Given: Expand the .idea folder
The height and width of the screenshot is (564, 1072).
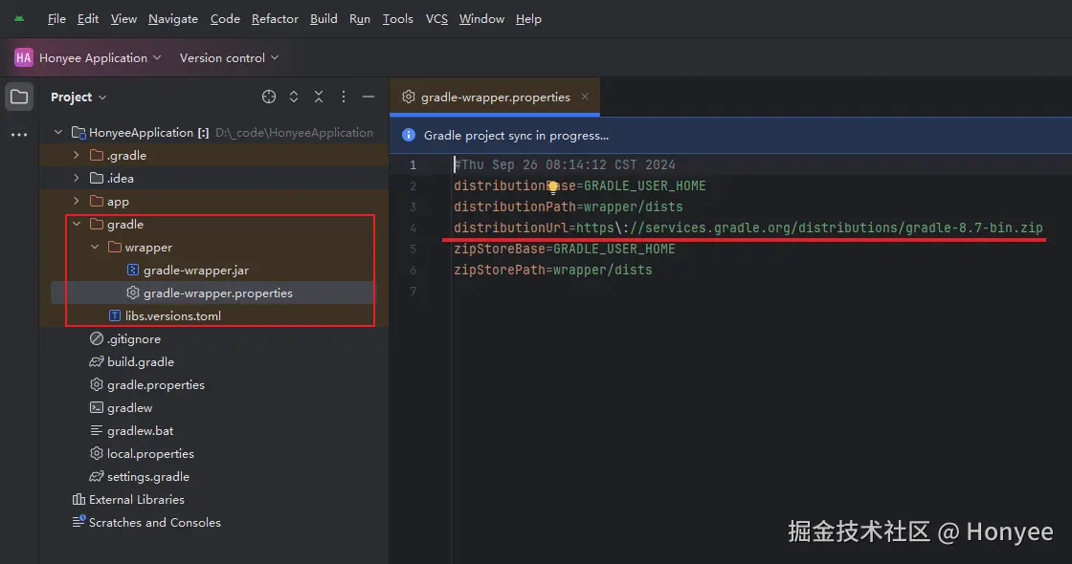Looking at the screenshot, I should pyautogui.click(x=77, y=178).
